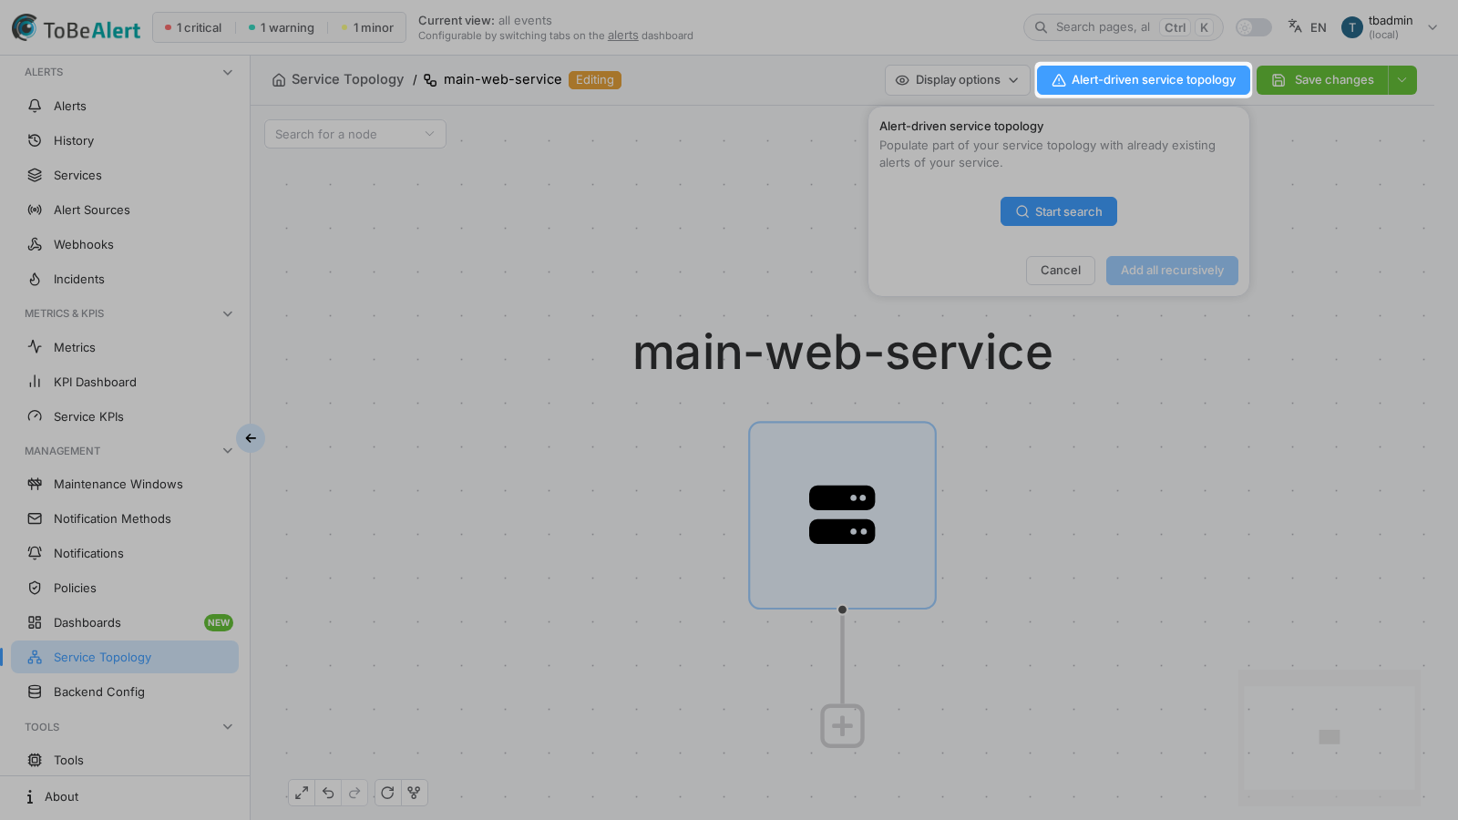The image size is (1458, 820).
Task: Click the user avatar T
Action: pyautogui.click(x=1352, y=27)
